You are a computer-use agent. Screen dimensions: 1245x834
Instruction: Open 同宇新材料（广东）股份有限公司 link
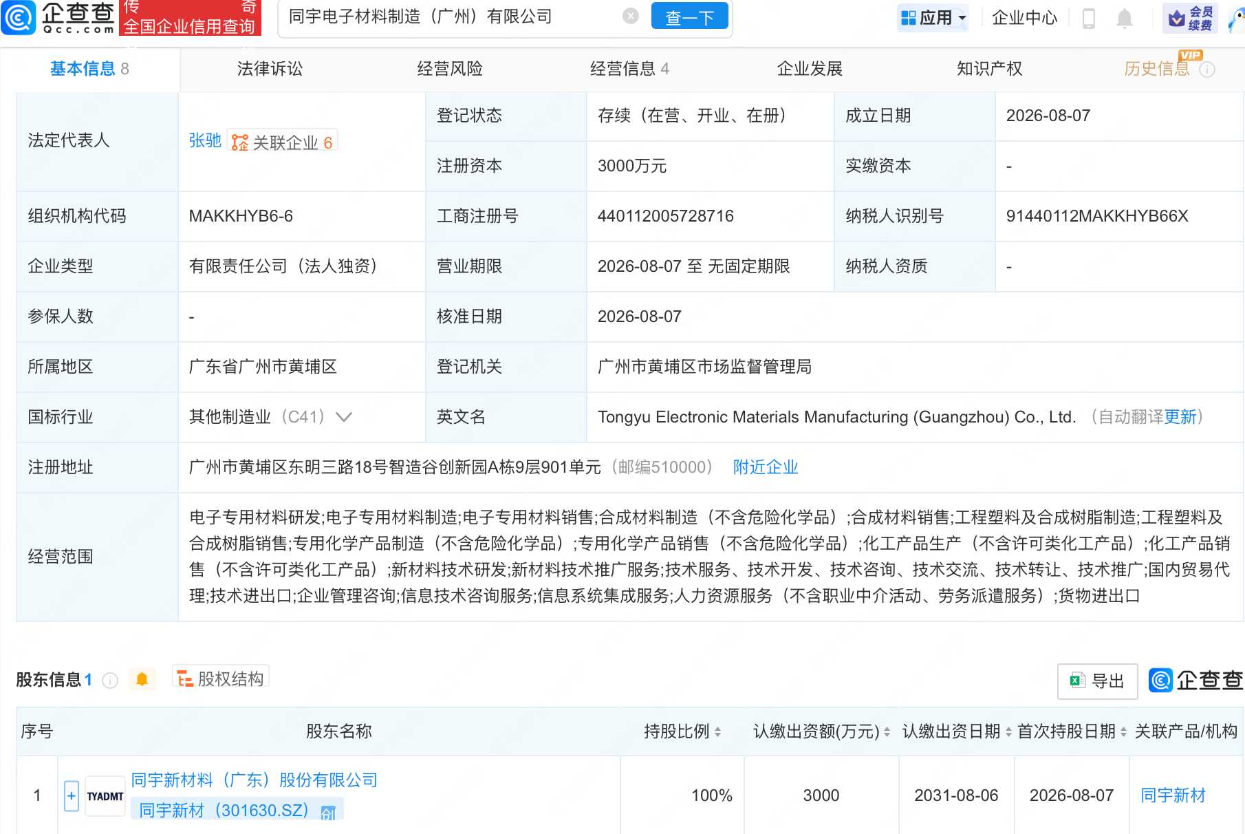point(255,780)
